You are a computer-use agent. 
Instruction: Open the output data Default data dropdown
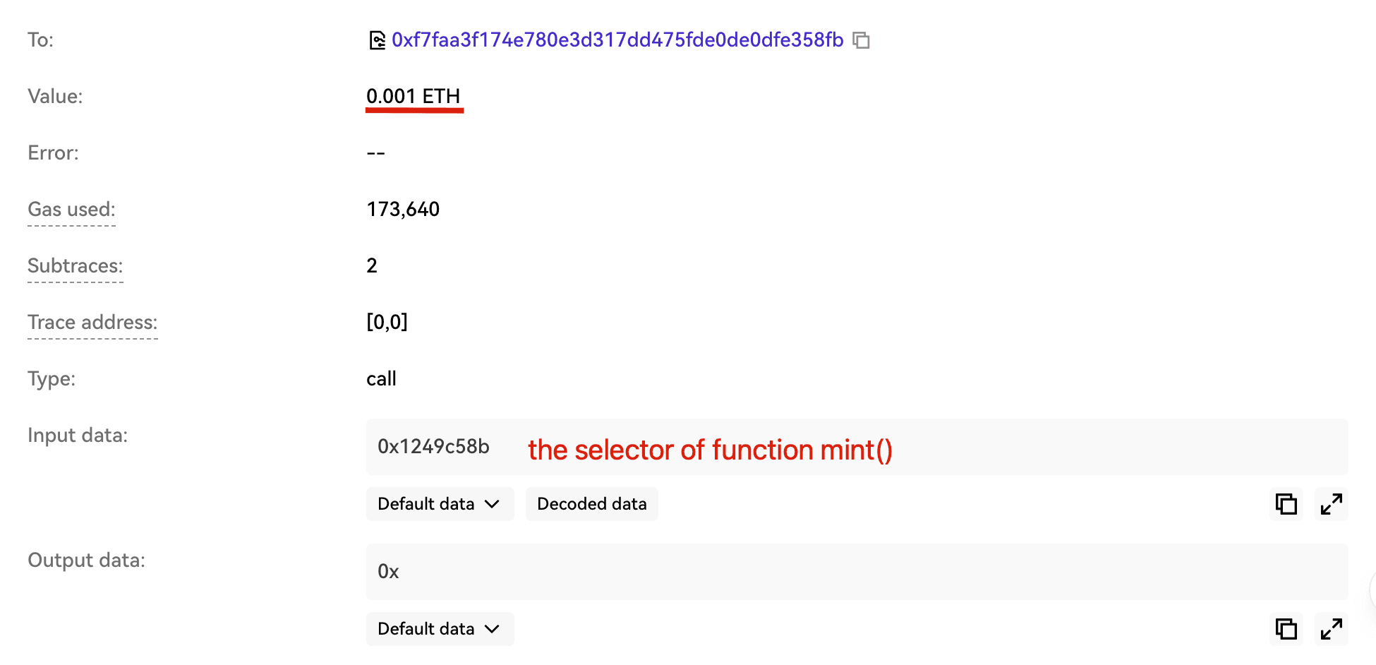[439, 629]
